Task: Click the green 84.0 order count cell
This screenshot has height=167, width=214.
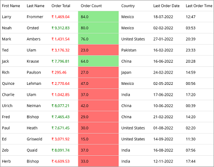Action: coord(98,17)
